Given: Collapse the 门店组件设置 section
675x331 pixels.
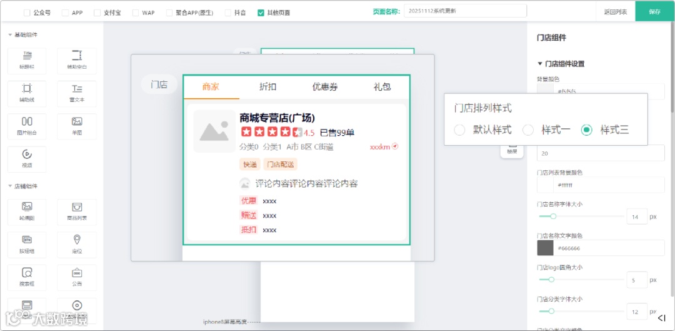Looking at the screenshot, I should (x=540, y=64).
